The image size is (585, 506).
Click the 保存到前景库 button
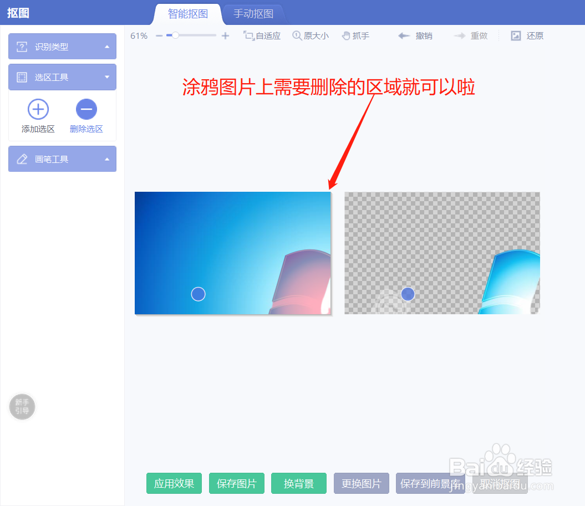[430, 484]
